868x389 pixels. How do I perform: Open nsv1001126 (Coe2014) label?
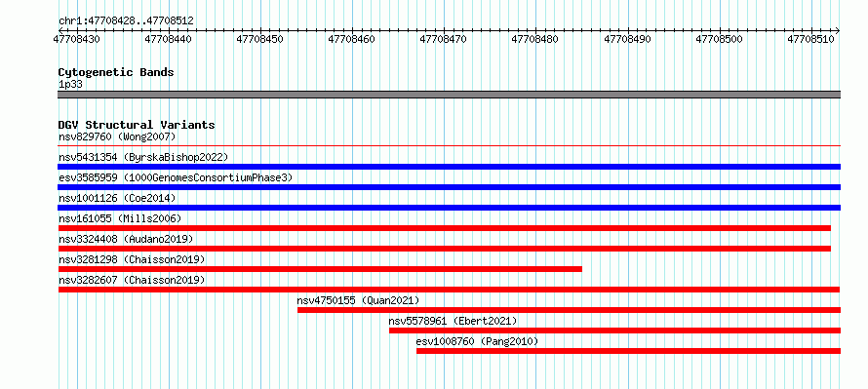(x=117, y=198)
